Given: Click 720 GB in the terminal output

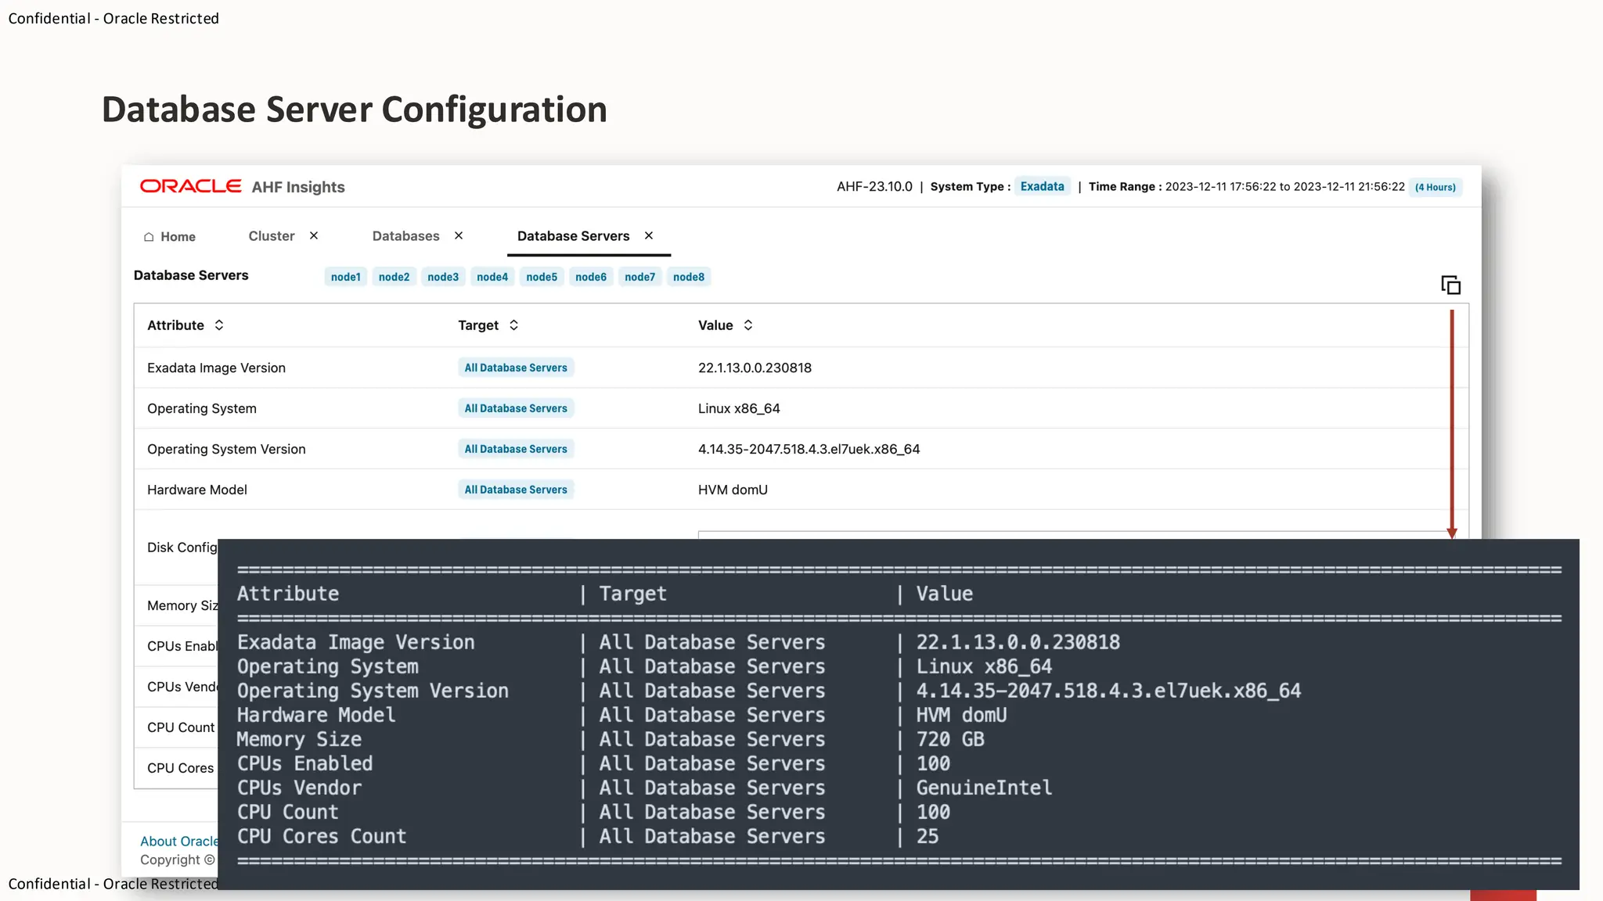Looking at the screenshot, I should click(x=950, y=739).
